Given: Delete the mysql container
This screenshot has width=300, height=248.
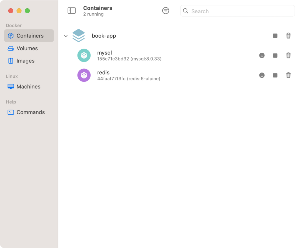Looking at the screenshot, I should [x=288, y=55].
